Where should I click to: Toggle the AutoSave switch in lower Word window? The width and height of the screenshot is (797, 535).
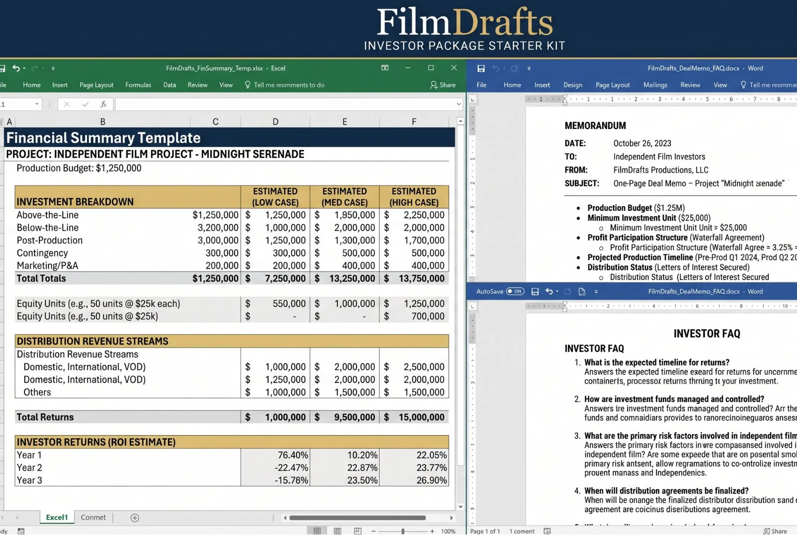(515, 291)
